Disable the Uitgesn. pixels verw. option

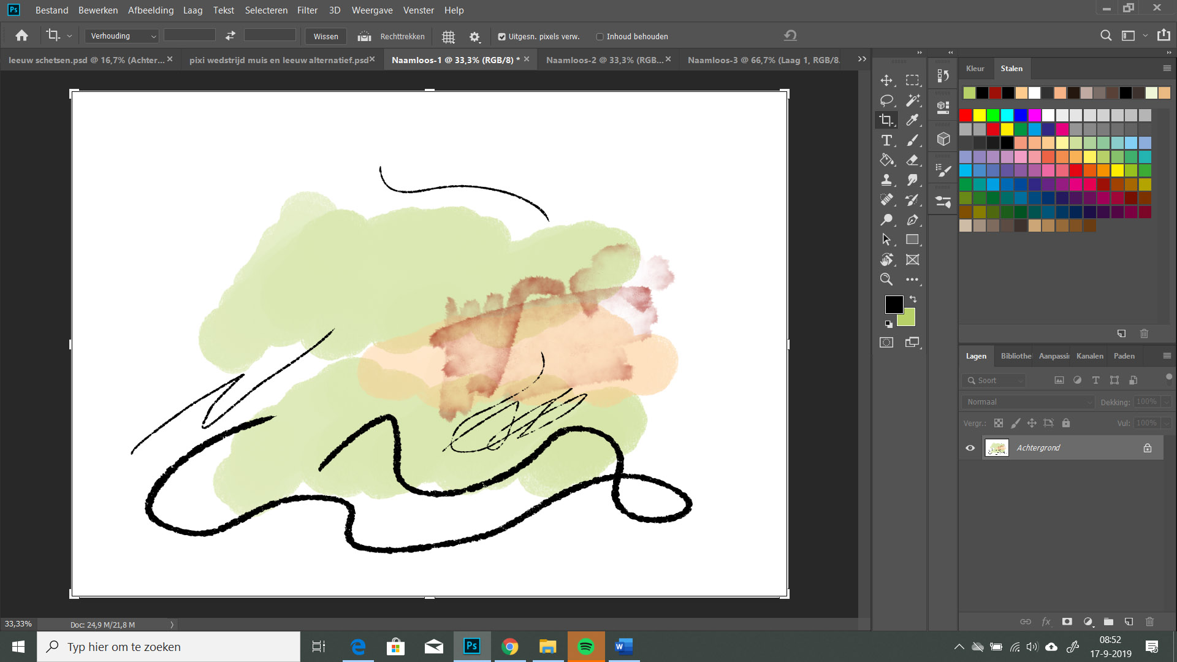coord(502,36)
